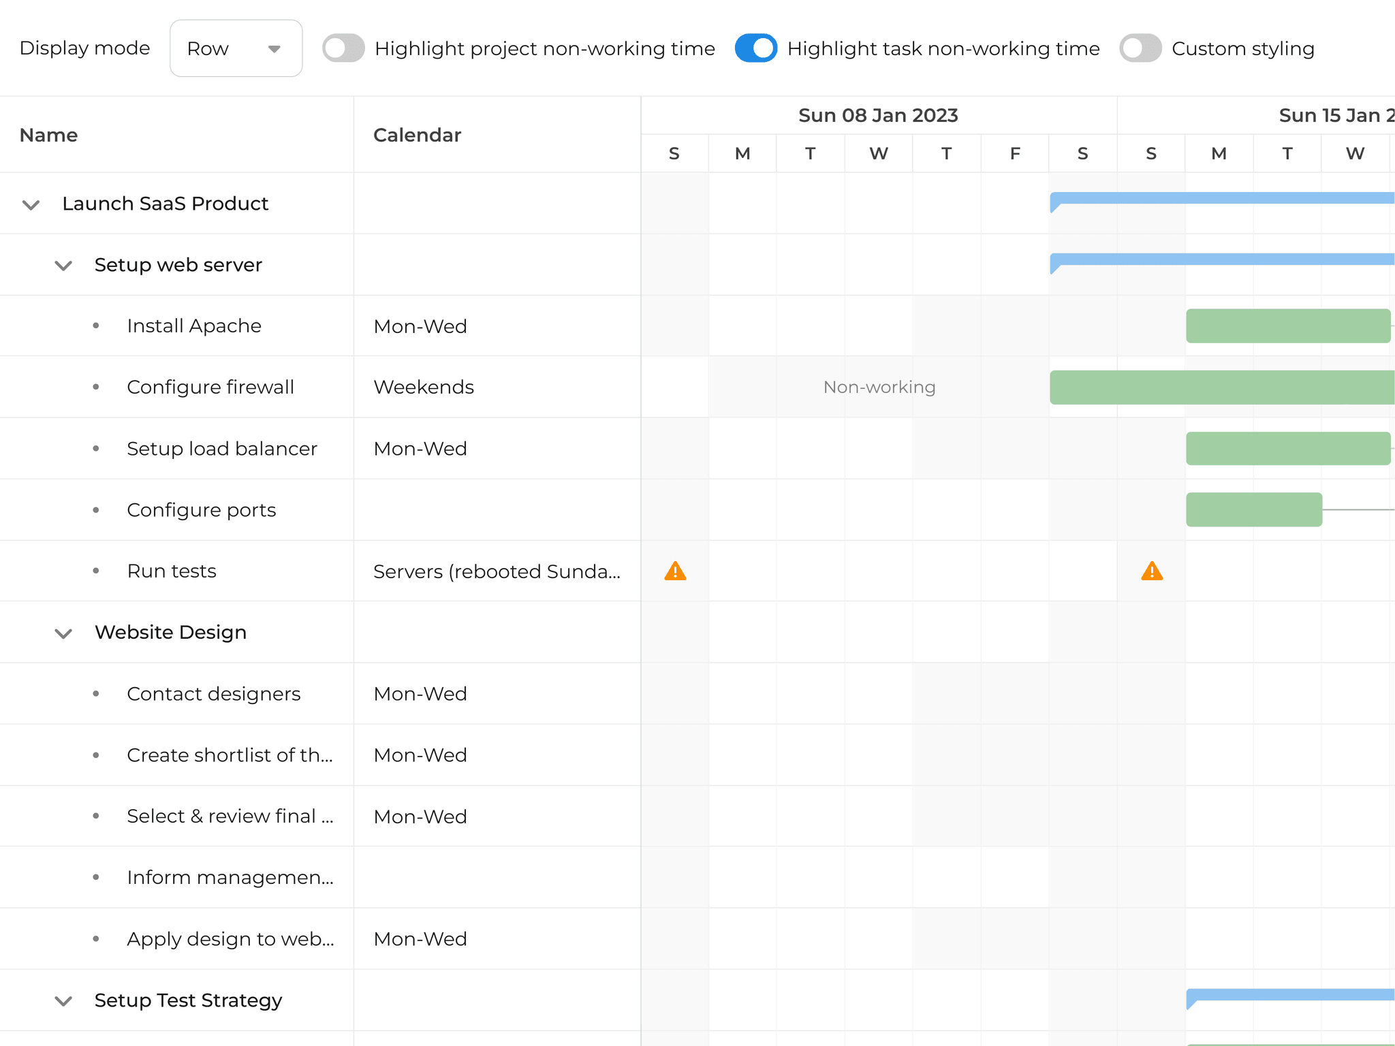The width and height of the screenshot is (1395, 1046).
Task: Collapse the Launch SaaS Product node
Action: coord(30,204)
